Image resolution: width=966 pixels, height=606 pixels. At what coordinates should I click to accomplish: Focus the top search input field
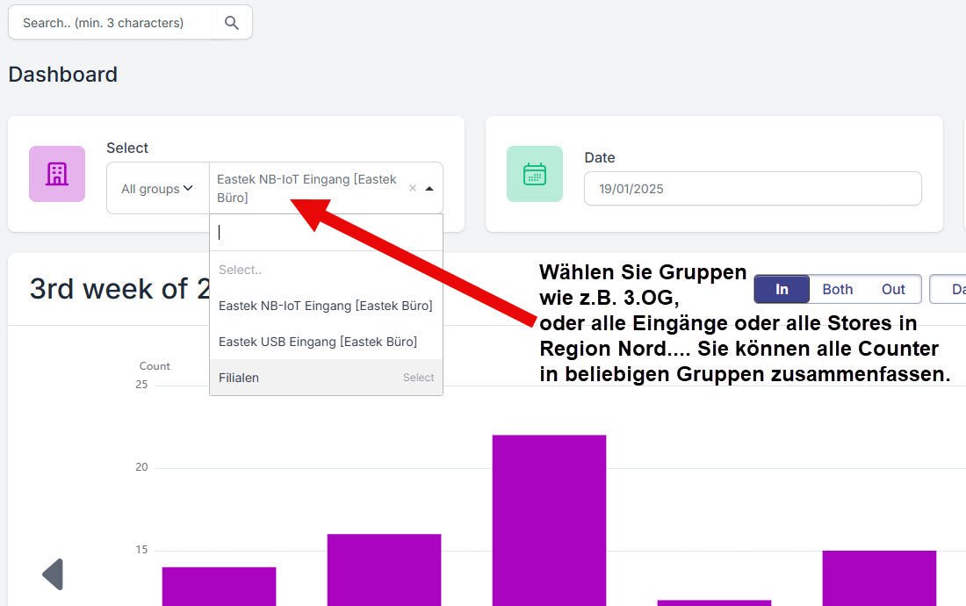click(x=111, y=23)
